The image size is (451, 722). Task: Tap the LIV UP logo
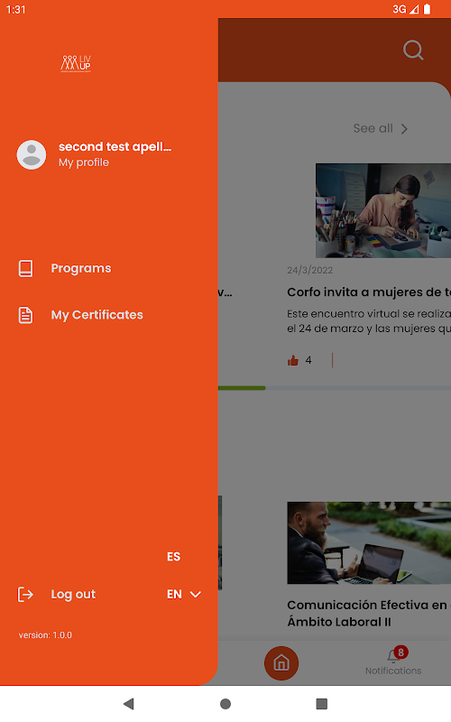click(x=76, y=64)
